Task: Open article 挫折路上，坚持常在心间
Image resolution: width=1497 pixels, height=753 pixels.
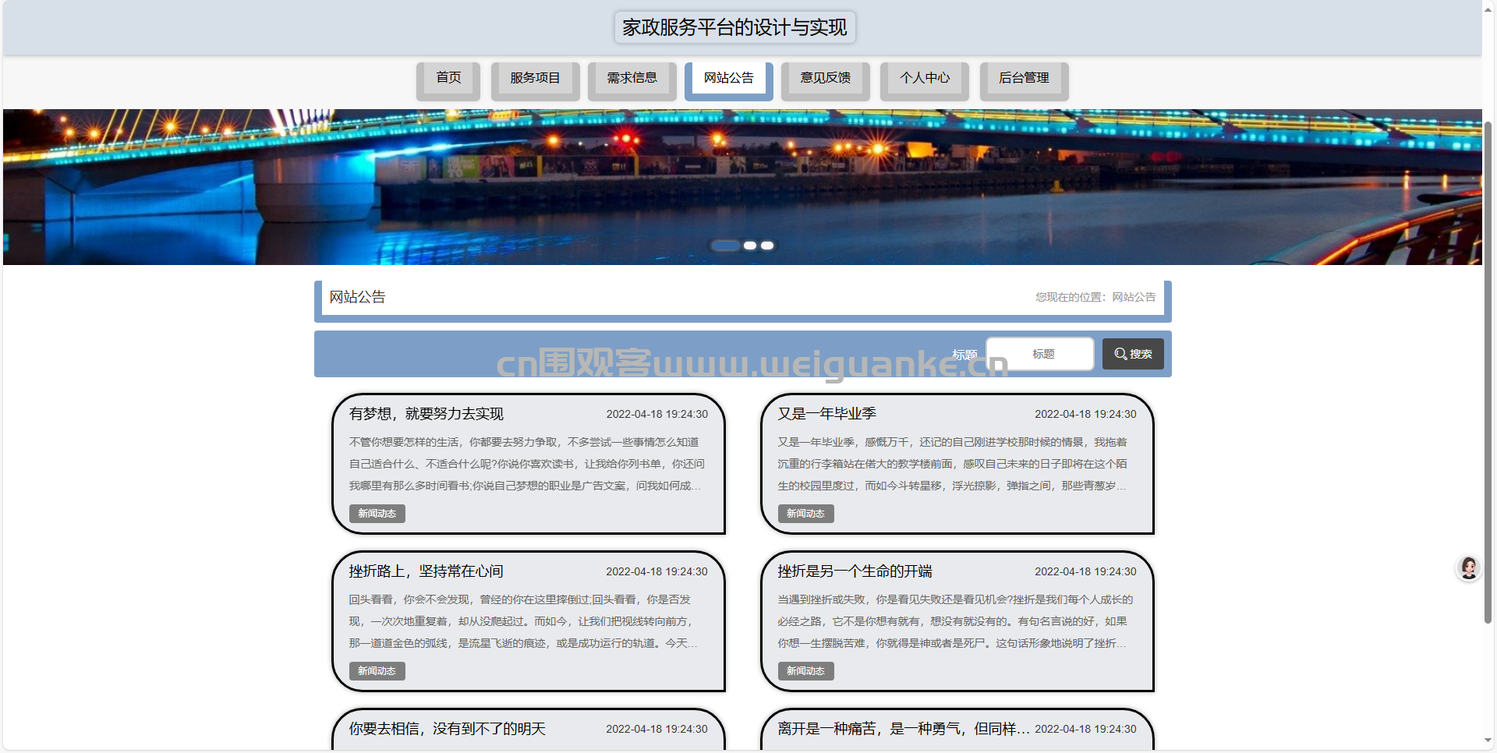Action: [426, 571]
